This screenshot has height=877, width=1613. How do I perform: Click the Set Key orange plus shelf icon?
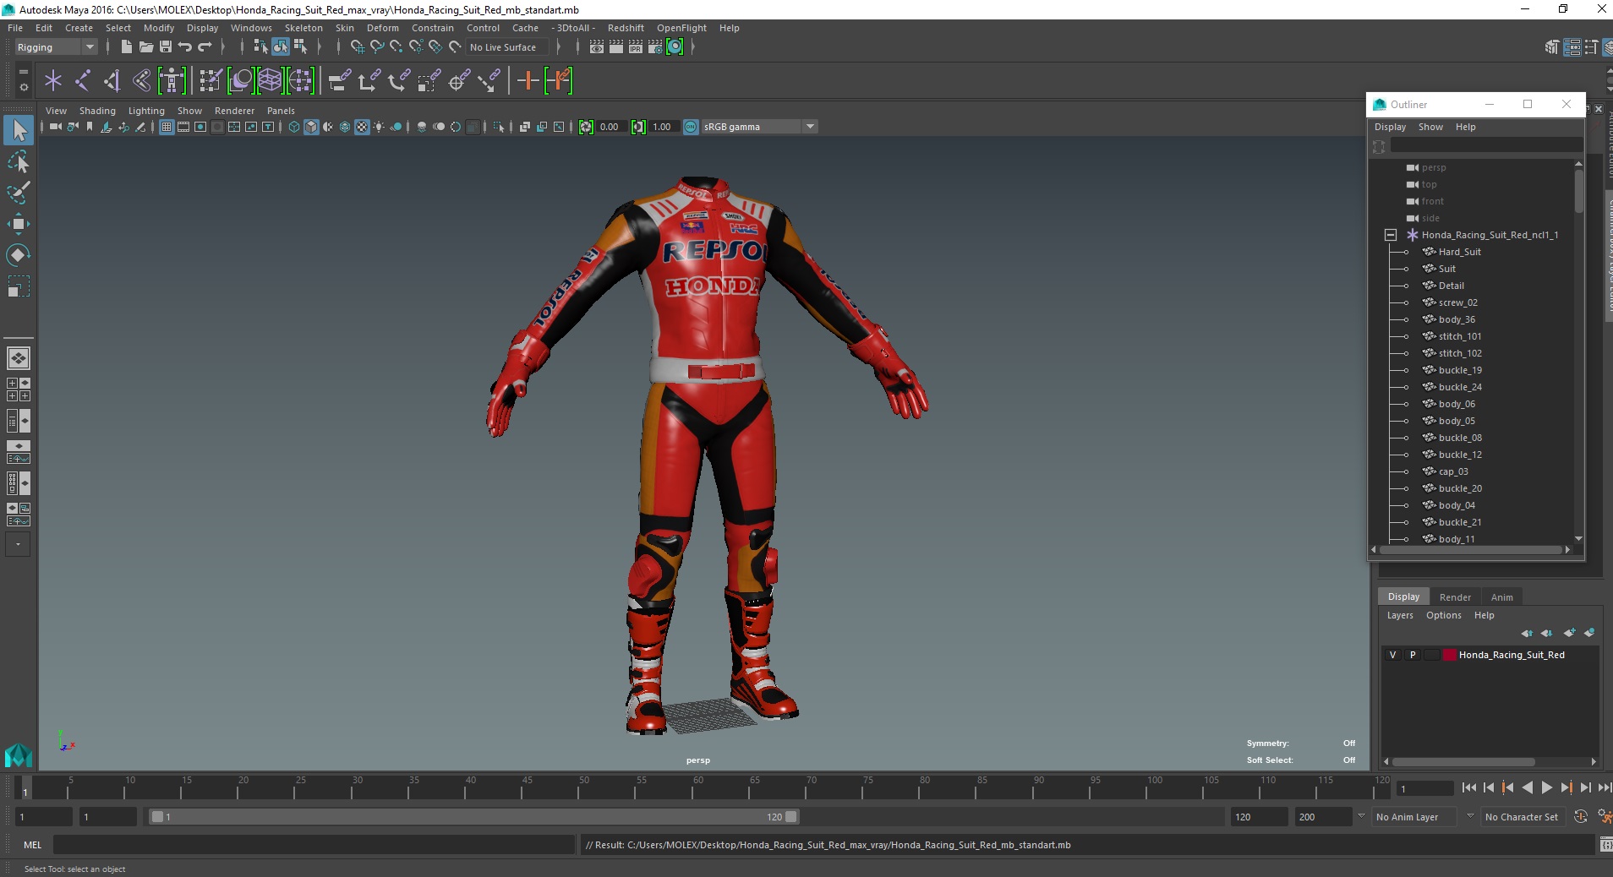[528, 81]
